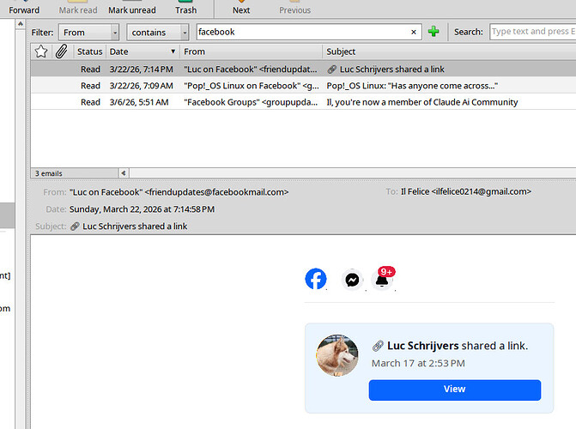Sort emails by Subject column
Viewport: 576px width, 429px height.
[x=449, y=51]
